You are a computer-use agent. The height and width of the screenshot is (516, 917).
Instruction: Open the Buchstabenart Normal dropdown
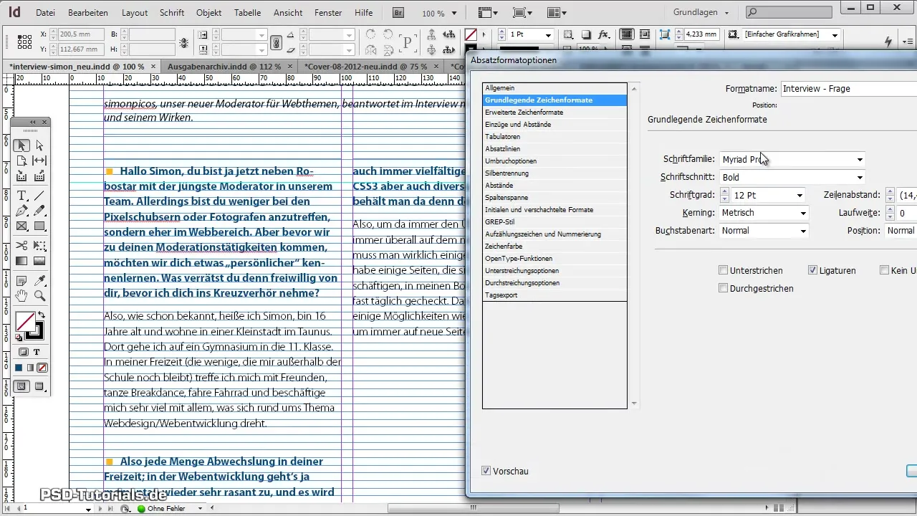click(x=764, y=231)
